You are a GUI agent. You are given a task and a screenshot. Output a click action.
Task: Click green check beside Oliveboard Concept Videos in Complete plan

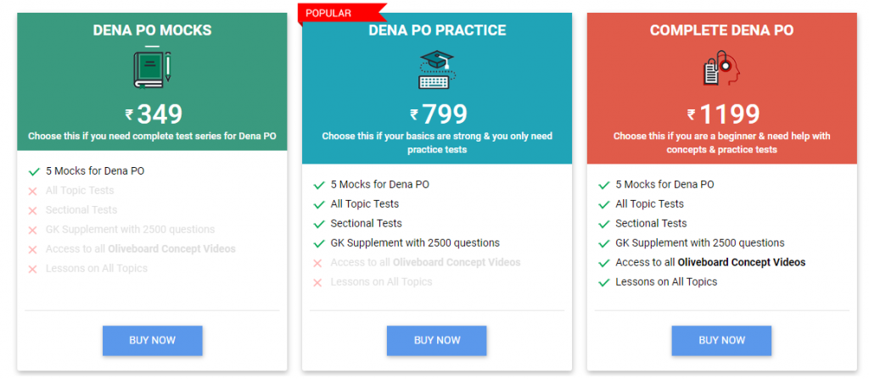(604, 263)
